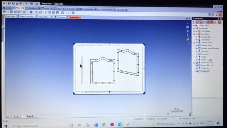Image resolution: width=227 pixels, height=128 pixels.
Task: Click the green chat bubble icon
Action: click(188, 39)
